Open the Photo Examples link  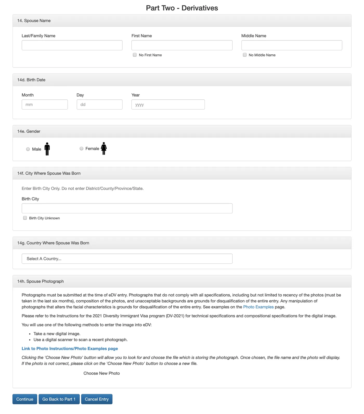pyautogui.click(x=258, y=307)
